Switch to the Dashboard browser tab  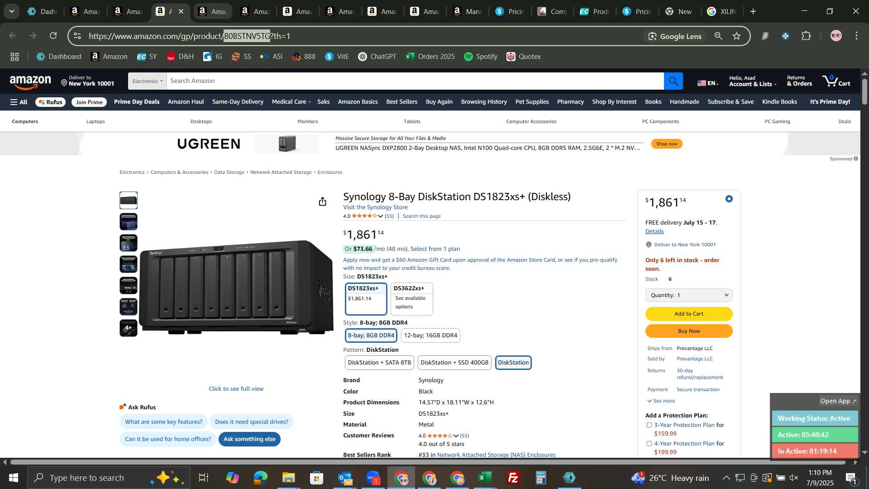coord(43,11)
